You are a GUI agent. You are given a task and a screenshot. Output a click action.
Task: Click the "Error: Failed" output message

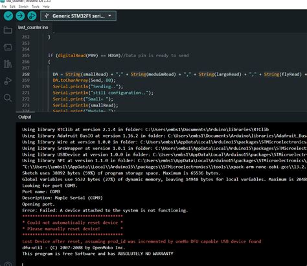tap(105, 210)
